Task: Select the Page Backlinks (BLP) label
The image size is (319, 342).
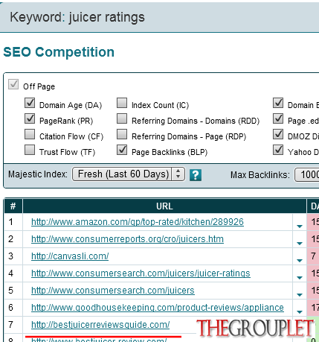Action: coord(170,152)
